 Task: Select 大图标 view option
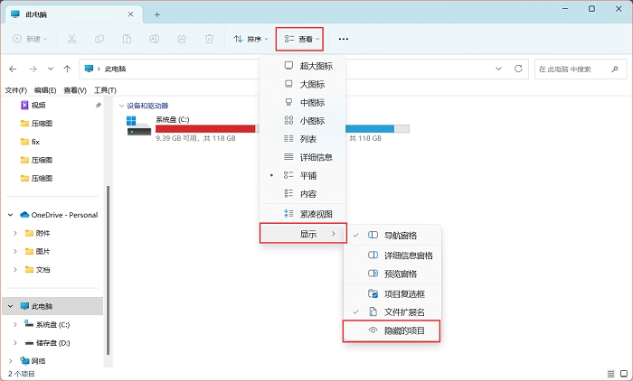302,84
